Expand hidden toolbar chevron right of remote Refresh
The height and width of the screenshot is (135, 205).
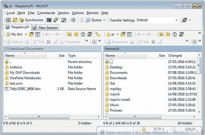[x=200, y=33]
